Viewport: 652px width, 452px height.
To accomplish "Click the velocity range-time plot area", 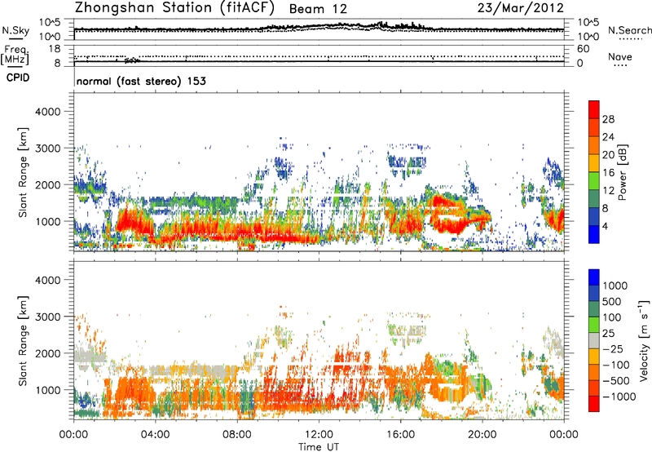I will (319, 340).
